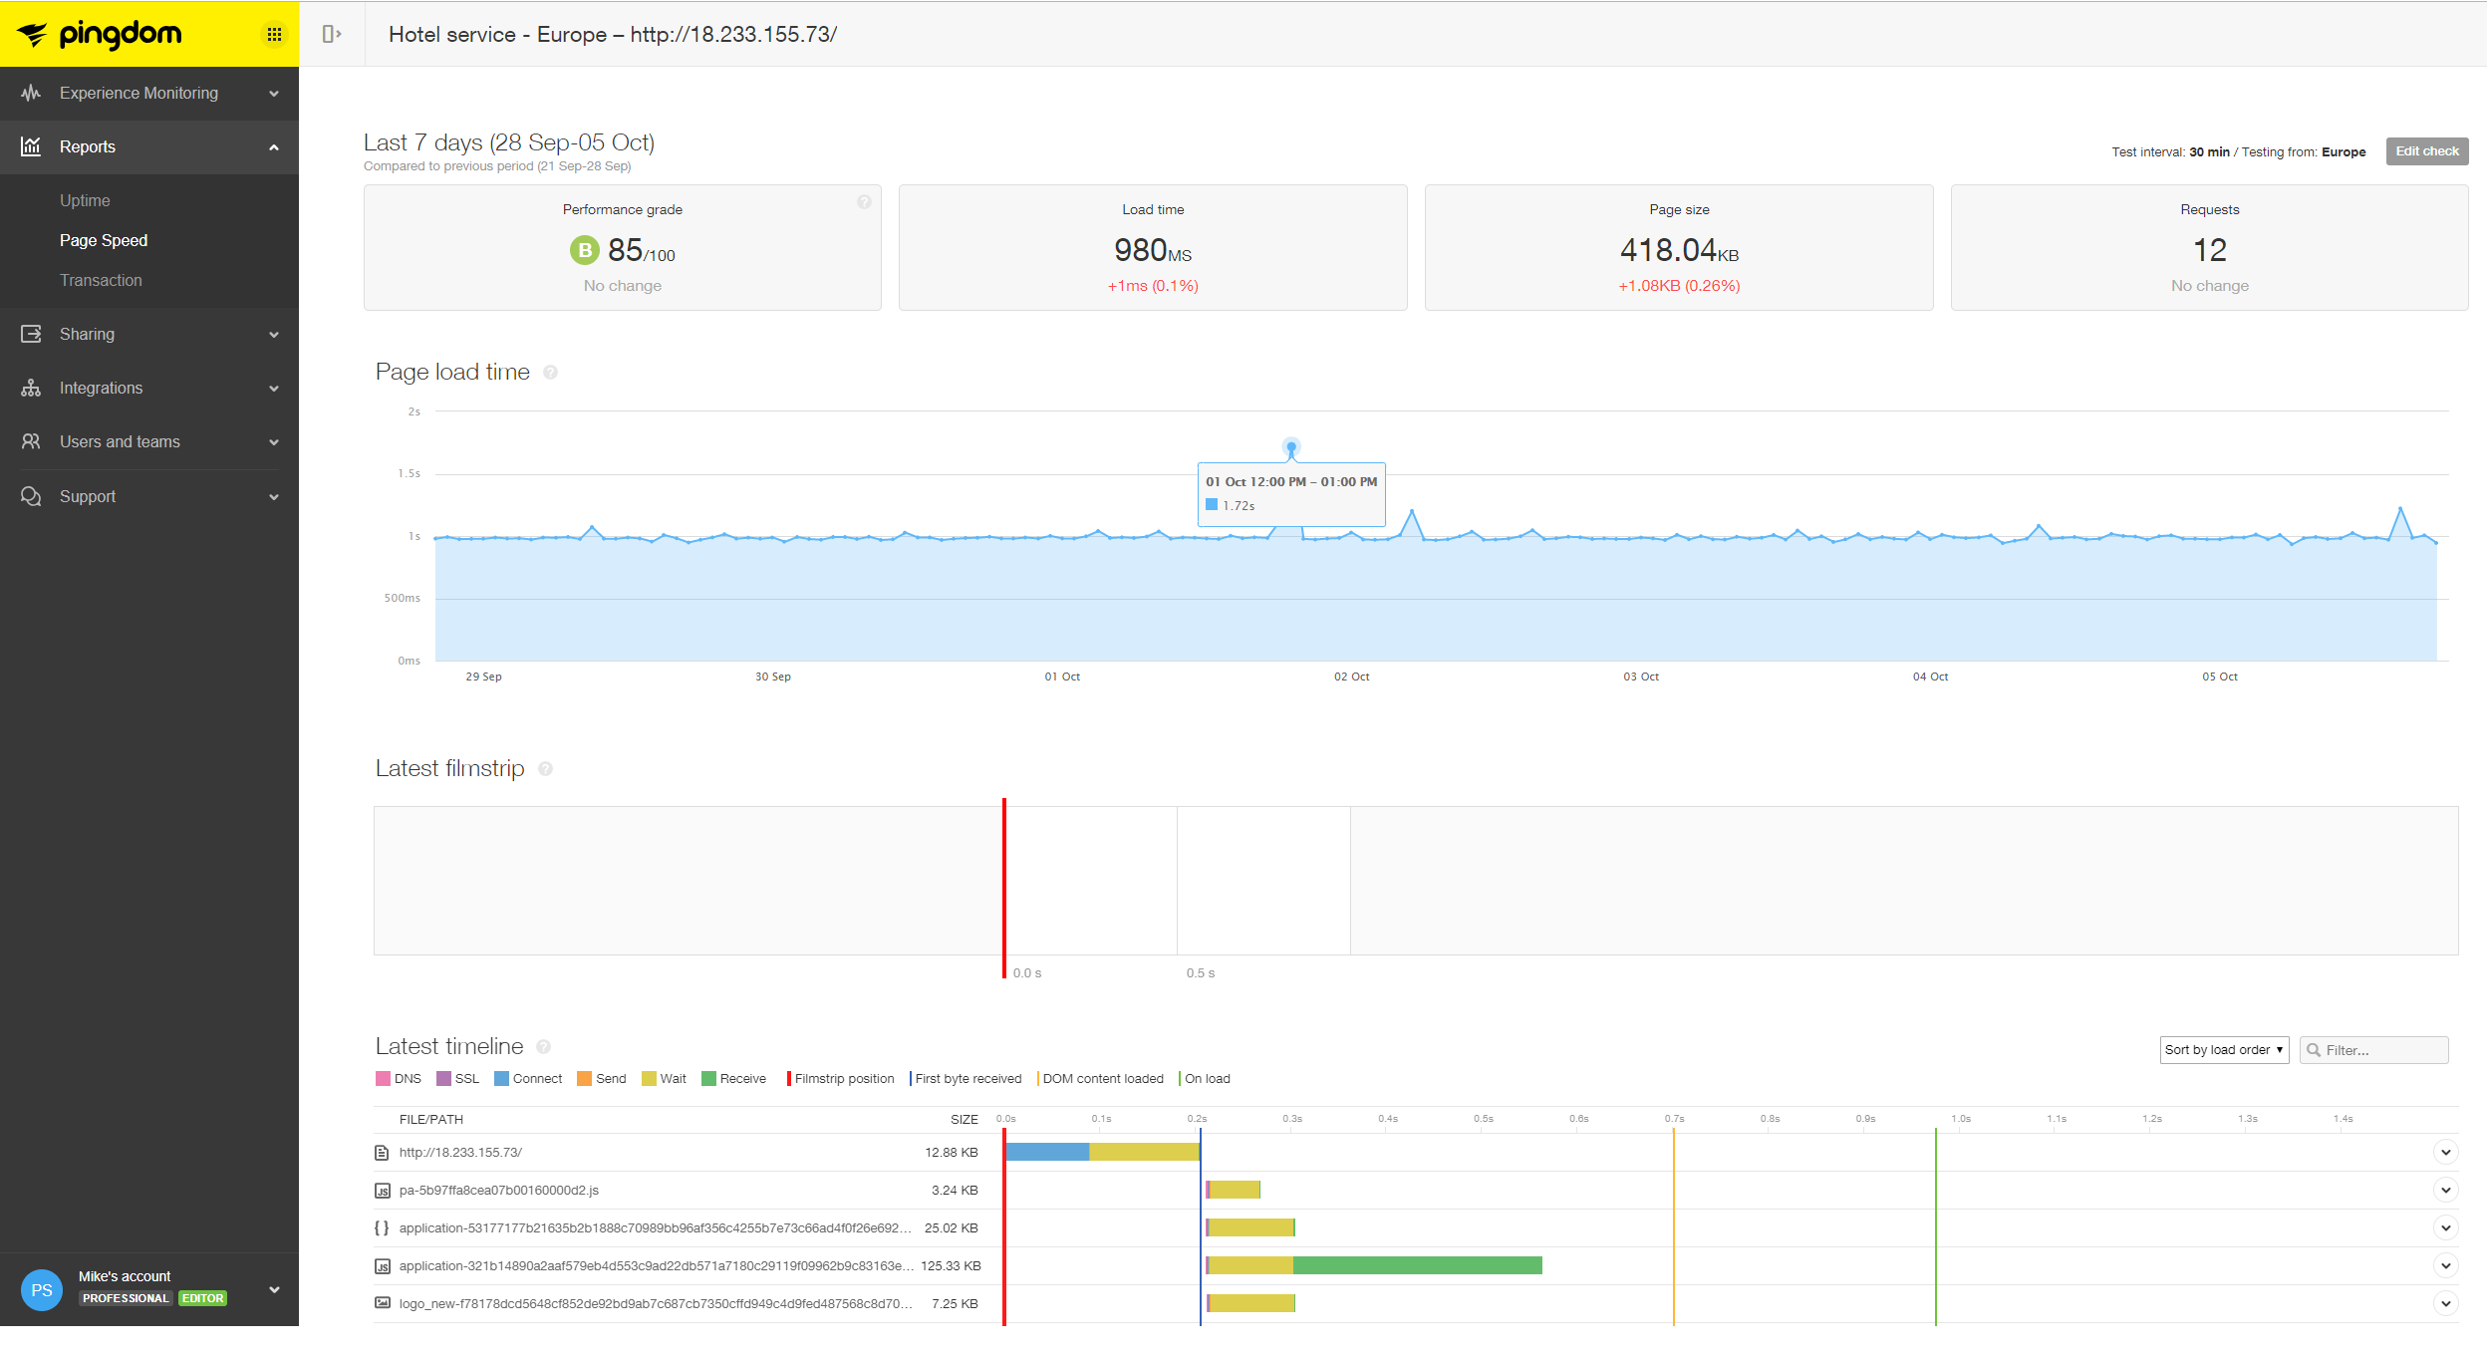The width and height of the screenshot is (2487, 1355).
Task: Open Sharing via its sidebar icon
Action: click(x=31, y=334)
